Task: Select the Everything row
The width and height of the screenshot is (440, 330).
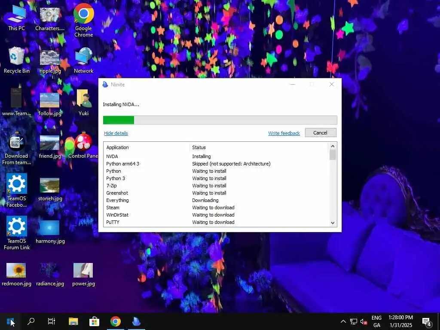Action: coord(216,200)
